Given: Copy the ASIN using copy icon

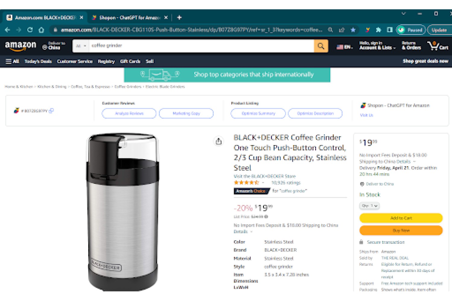Looking at the screenshot, I should (51, 110).
